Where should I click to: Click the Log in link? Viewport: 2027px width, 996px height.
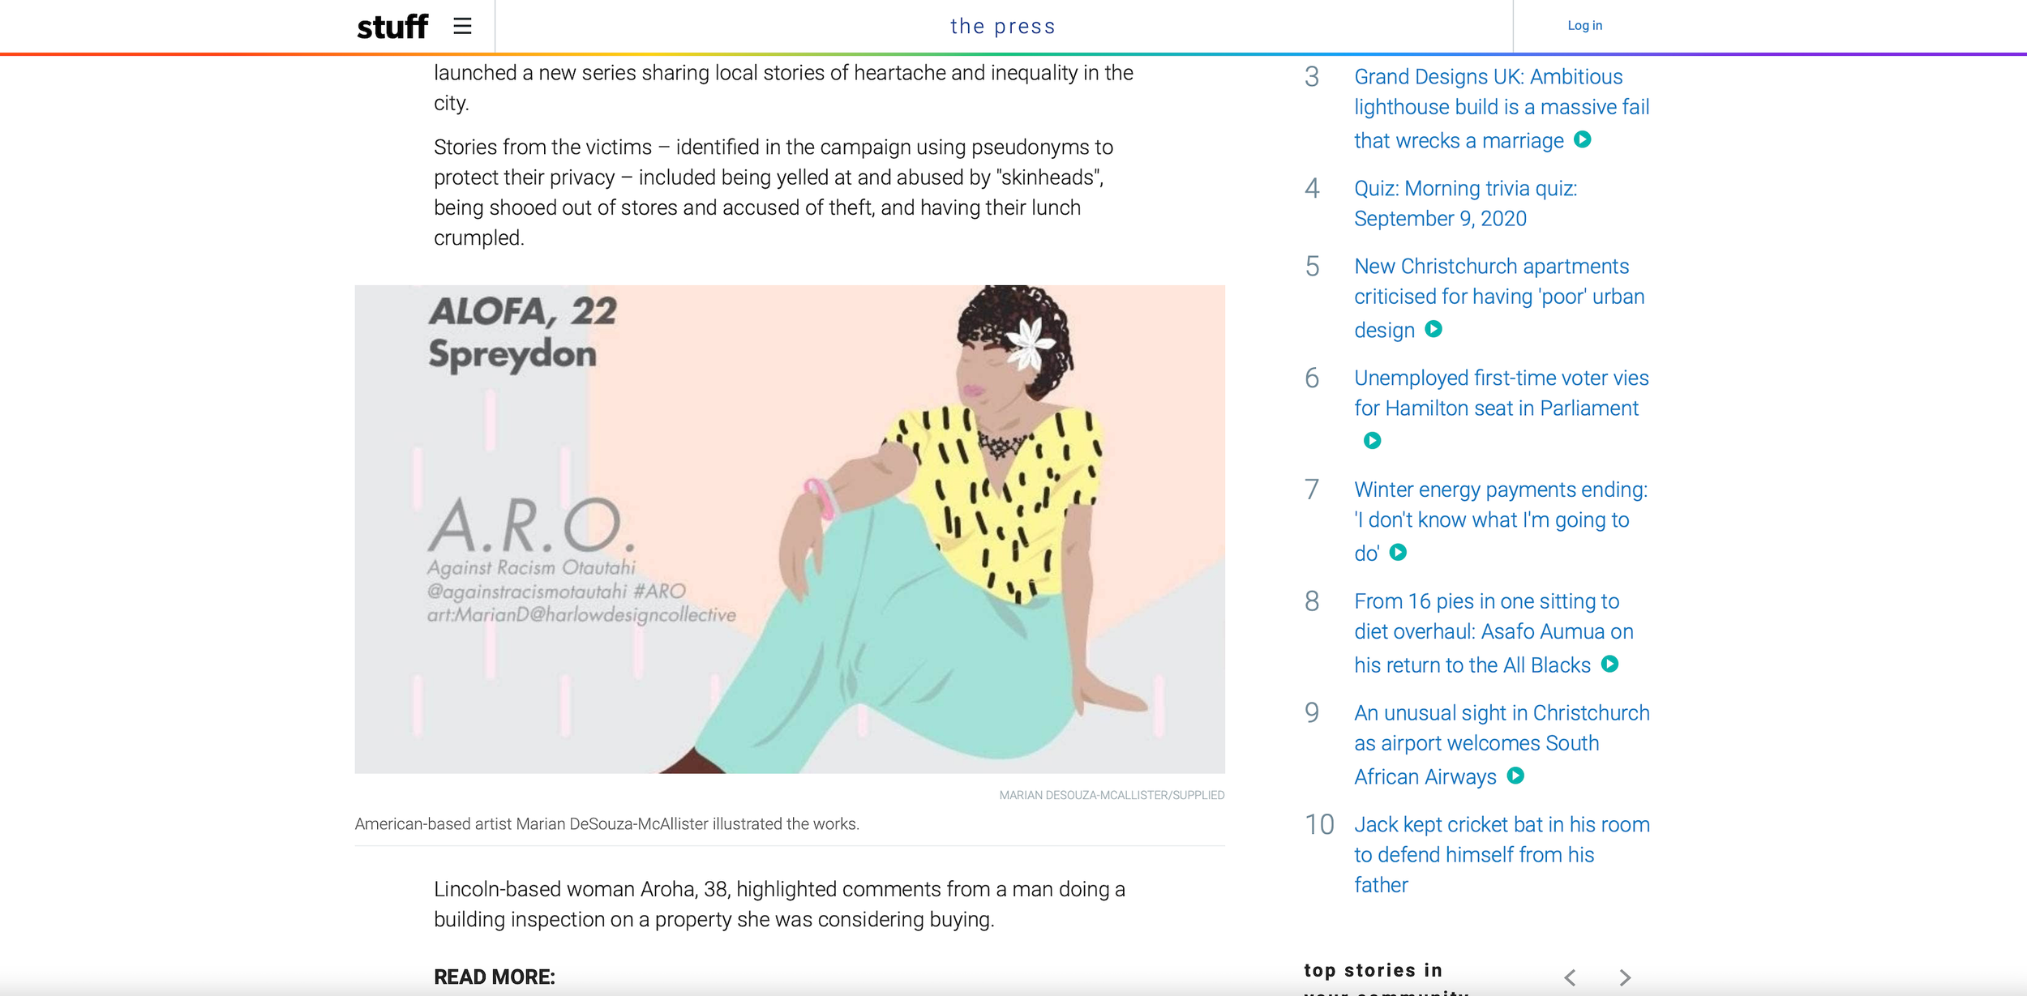[1584, 26]
